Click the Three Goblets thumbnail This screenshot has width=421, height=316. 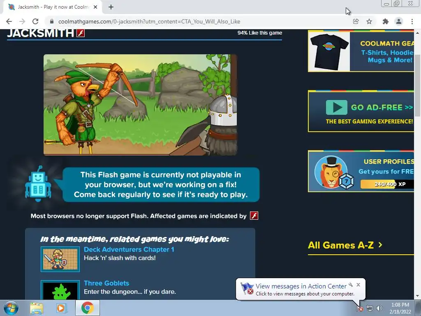(60, 290)
